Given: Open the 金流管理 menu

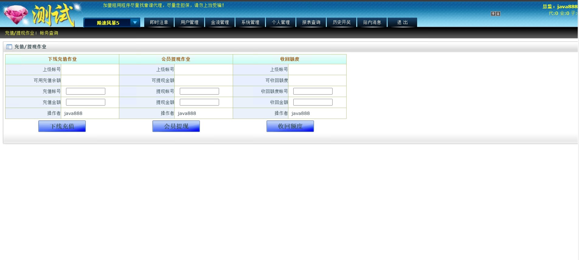Looking at the screenshot, I should click(220, 23).
